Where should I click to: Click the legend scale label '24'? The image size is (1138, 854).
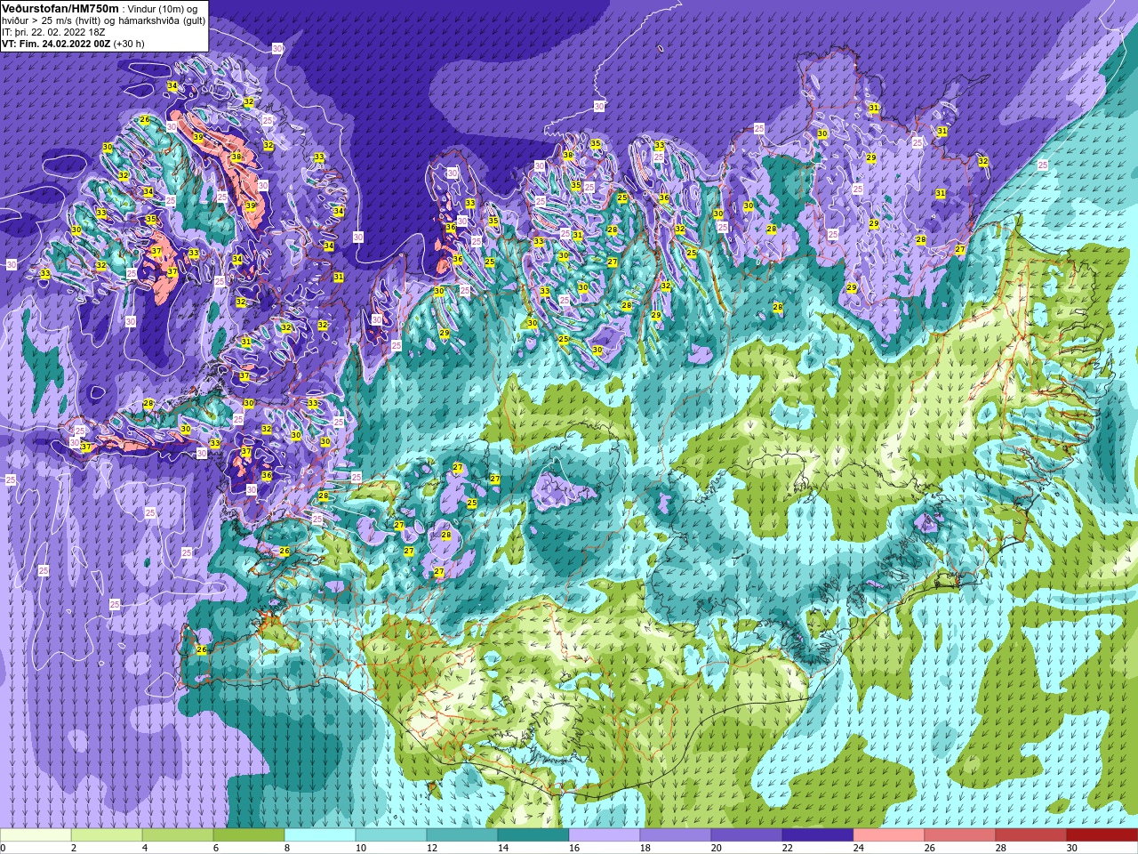click(859, 848)
